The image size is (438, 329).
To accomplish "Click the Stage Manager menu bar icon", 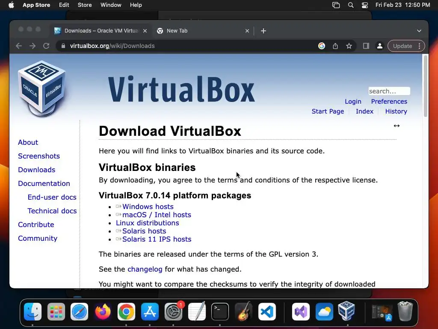I will point(336,5).
